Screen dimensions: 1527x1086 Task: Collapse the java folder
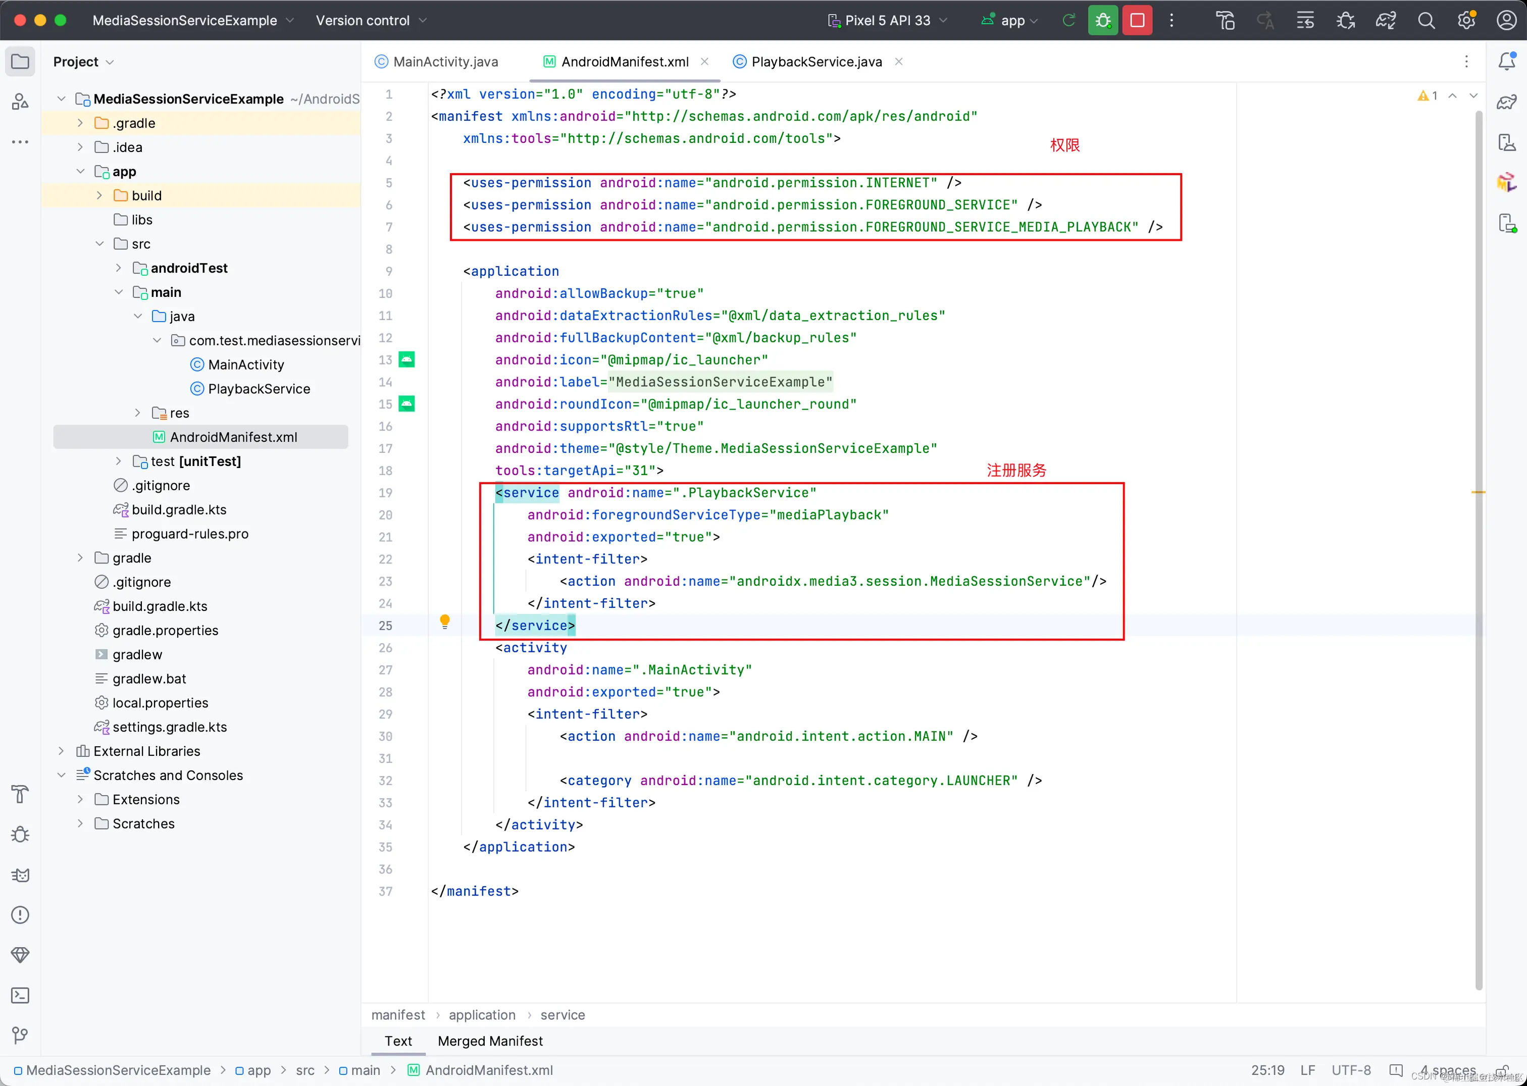(x=138, y=316)
